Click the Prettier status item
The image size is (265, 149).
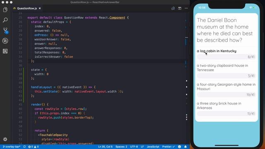(169, 147)
